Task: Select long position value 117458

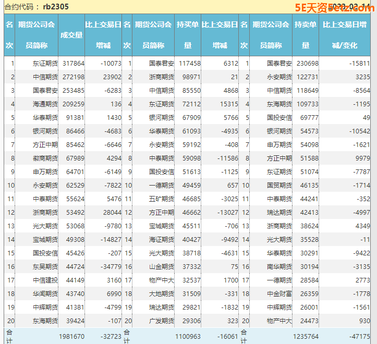Action: point(190,64)
